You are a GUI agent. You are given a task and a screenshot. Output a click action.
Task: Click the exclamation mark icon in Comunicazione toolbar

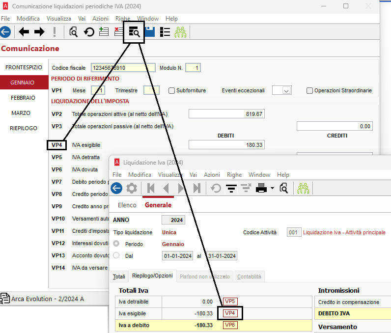coord(55,32)
